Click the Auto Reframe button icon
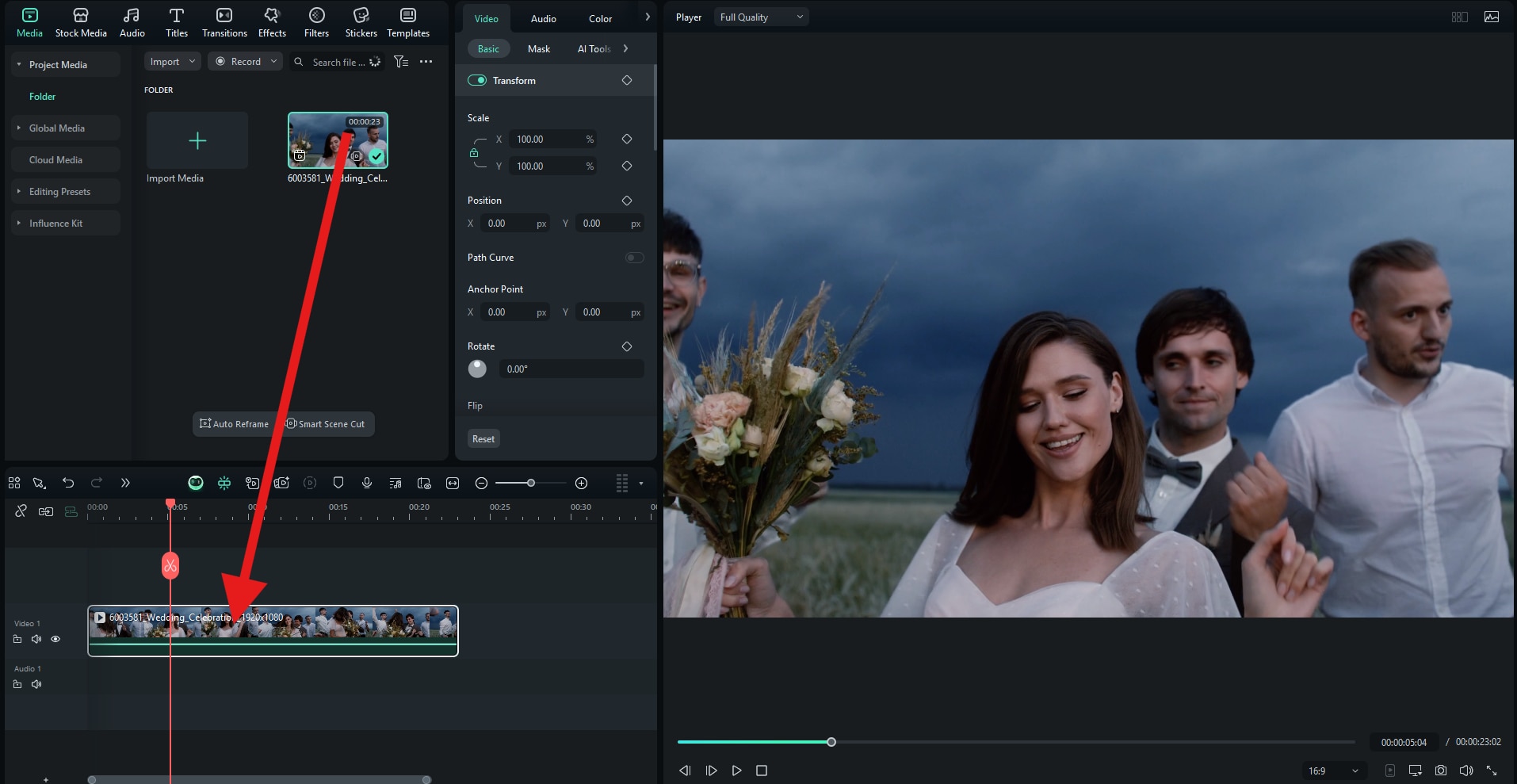This screenshot has height=784, width=1517. (x=204, y=424)
